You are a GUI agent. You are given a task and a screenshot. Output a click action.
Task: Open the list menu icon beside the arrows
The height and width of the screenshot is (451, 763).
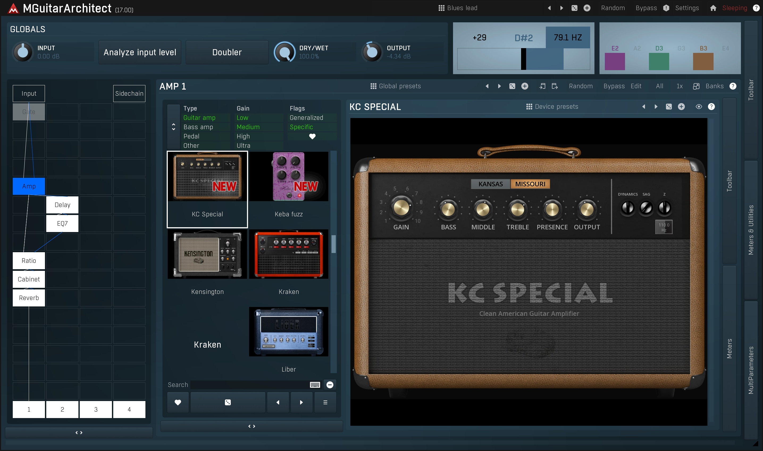click(325, 402)
